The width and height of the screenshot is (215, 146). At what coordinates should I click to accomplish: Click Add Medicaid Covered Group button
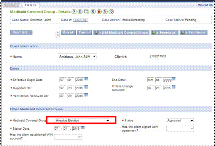[x=121, y=33]
